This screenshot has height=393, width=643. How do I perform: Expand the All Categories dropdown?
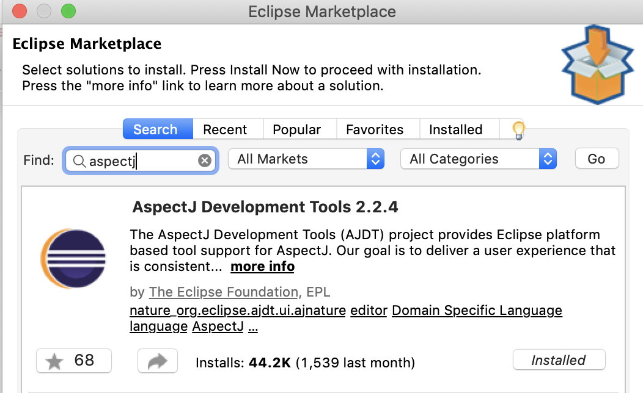[x=478, y=159]
